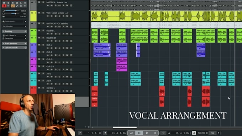Click the left locator position field
The image size is (242, 136).
click(x=92, y=133)
